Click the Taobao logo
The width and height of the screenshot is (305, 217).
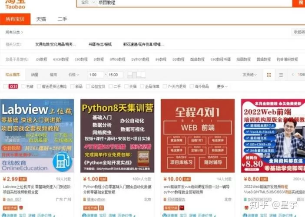click(x=15, y=4)
